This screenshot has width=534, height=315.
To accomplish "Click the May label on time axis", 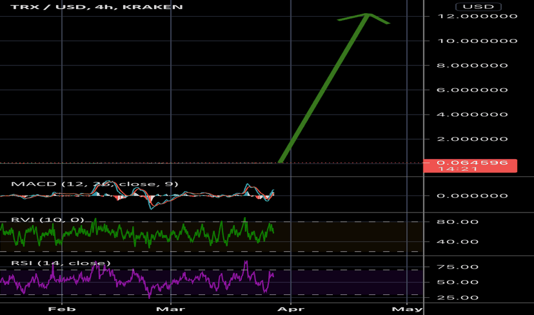I will (x=407, y=309).
